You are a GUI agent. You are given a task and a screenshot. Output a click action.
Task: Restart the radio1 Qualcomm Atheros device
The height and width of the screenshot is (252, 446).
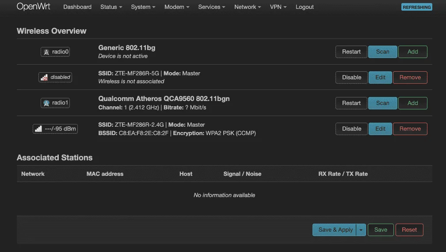click(351, 103)
